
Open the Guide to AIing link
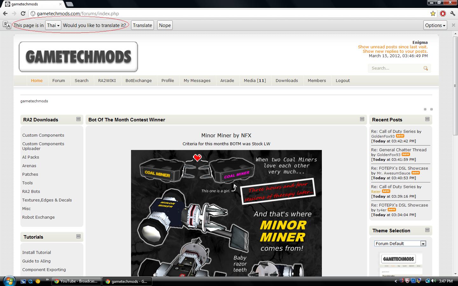(x=36, y=261)
